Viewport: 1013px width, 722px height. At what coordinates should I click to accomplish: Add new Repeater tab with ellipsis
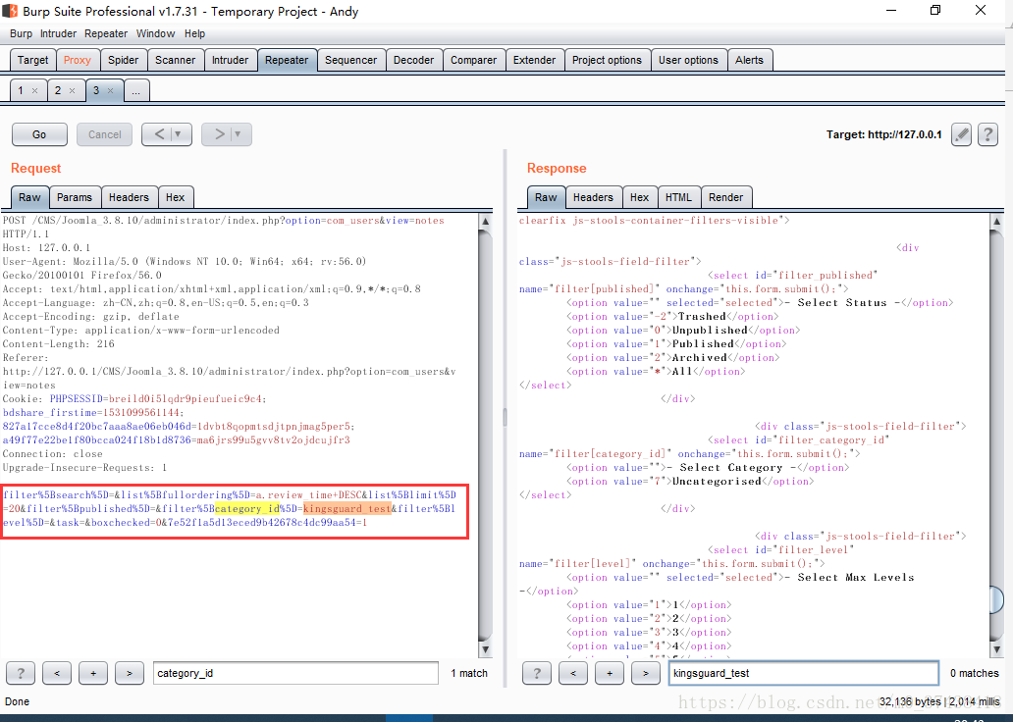click(x=135, y=91)
